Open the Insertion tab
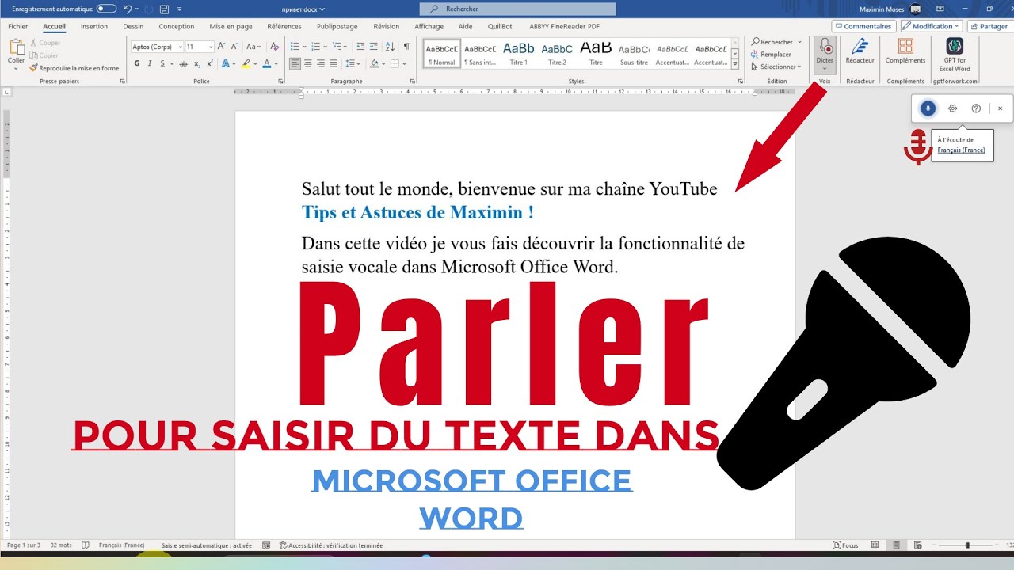 click(94, 26)
